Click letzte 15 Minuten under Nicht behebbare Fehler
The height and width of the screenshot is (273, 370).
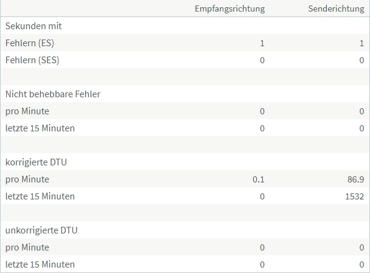coord(40,128)
